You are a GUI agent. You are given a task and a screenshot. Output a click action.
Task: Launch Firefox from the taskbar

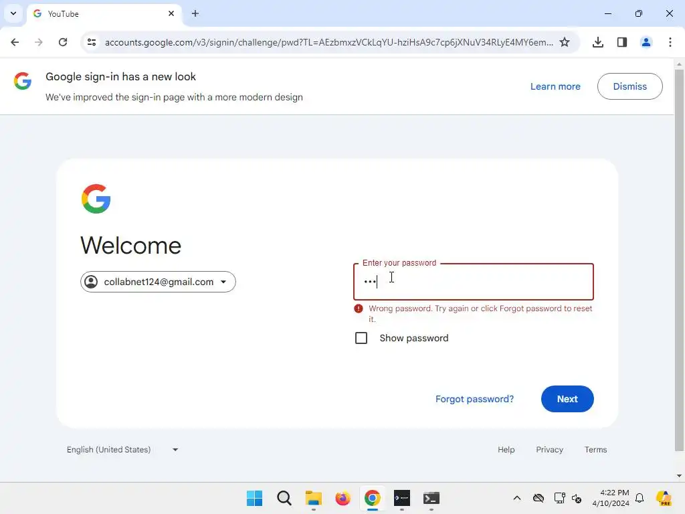(343, 498)
